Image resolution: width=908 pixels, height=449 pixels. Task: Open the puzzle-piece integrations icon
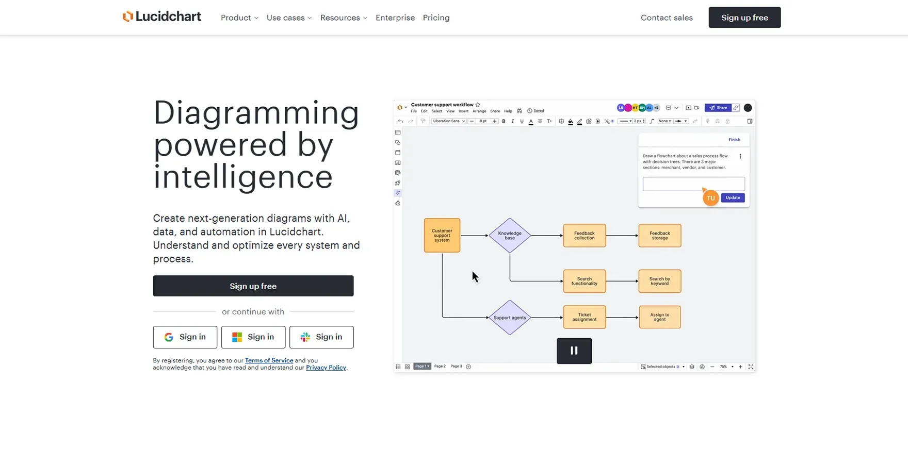click(x=398, y=203)
